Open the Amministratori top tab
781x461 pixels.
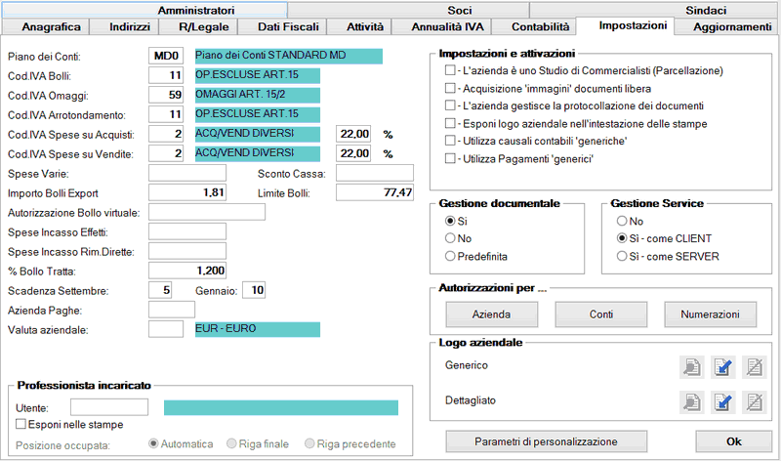[144, 10]
